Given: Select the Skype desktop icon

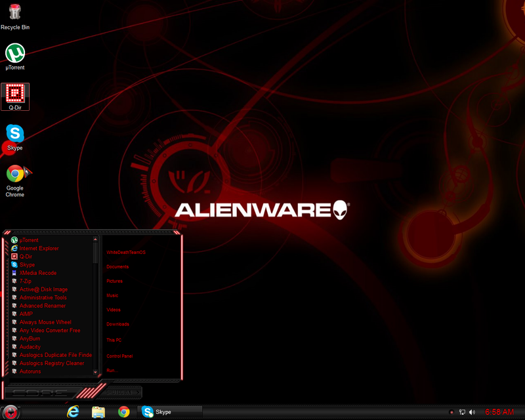Looking at the screenshot, I should tap(14, 137).
